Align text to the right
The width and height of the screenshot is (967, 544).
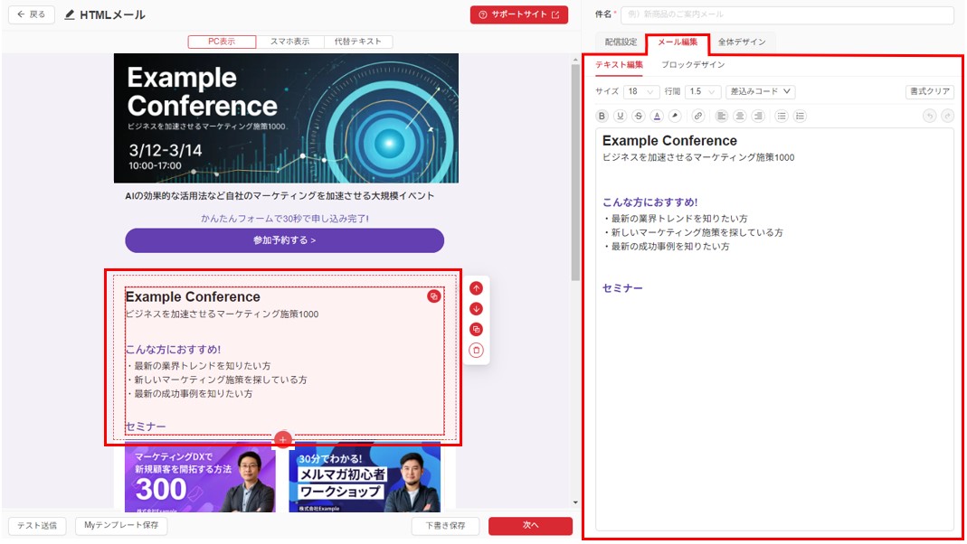click(759, 116)
